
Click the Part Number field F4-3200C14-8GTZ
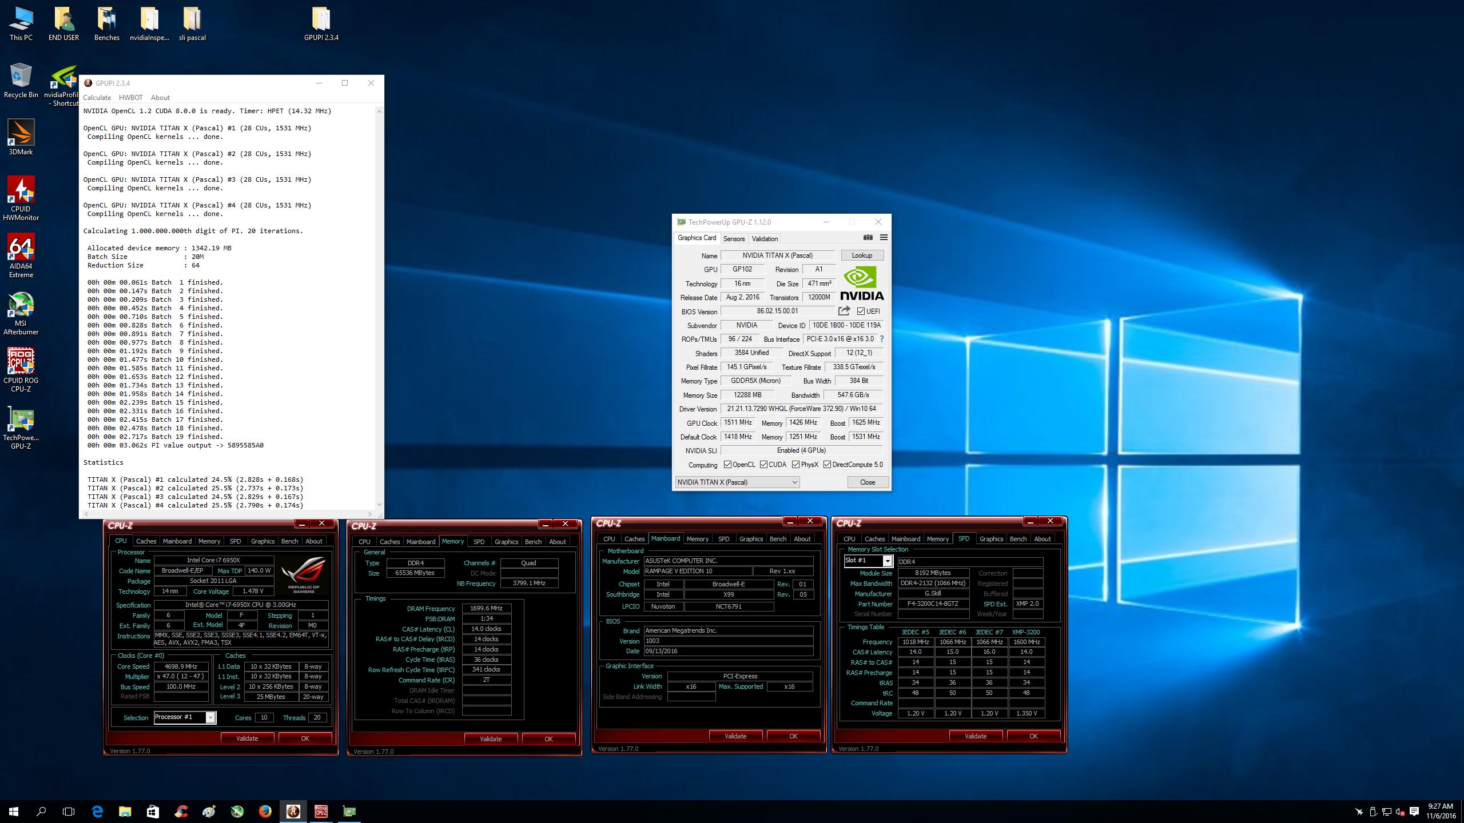(933, 604)
